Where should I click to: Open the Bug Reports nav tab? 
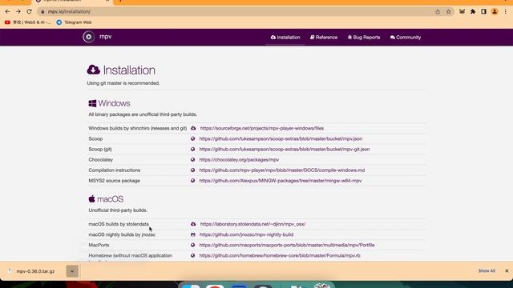coord(364,38)
